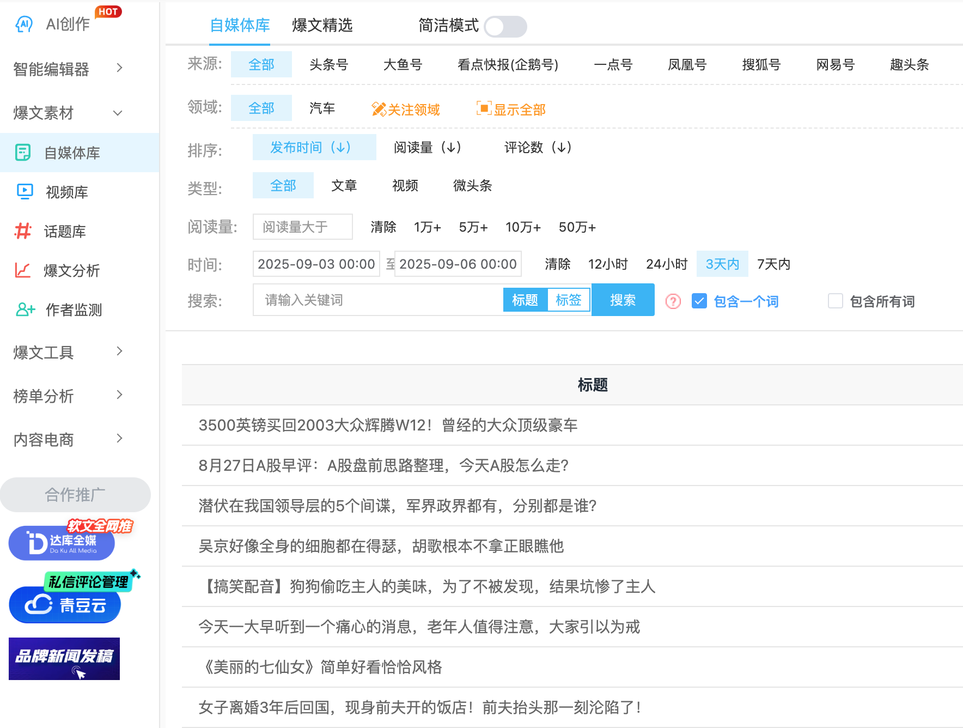Viewport: 963px width, 728px height.
Task: Filter type by 微头条
Action: 472,185
